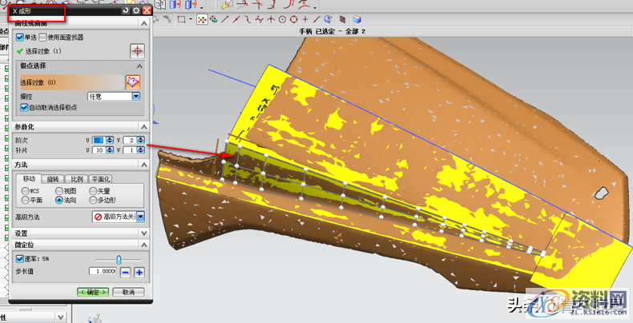Click the minus step decrement button
The width and height of the screenshot is (633, 323).
(x=126, y=273)
